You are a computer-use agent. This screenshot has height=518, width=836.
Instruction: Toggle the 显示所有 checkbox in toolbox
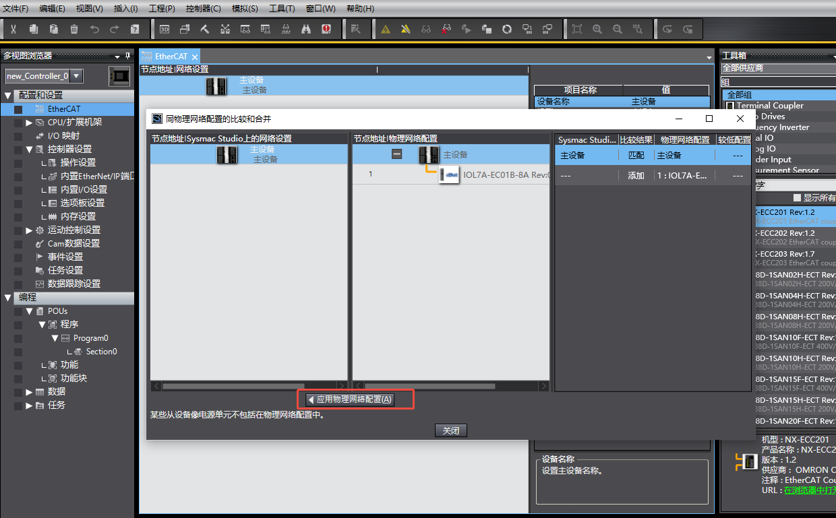point(797,198)
